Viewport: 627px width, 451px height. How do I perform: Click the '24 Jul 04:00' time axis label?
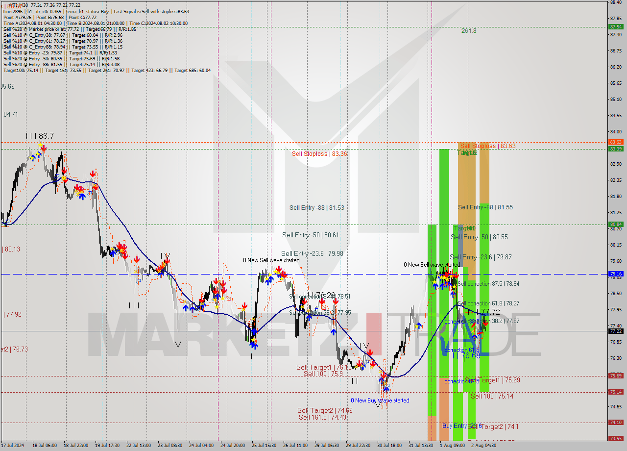click(x=201, y=446)
